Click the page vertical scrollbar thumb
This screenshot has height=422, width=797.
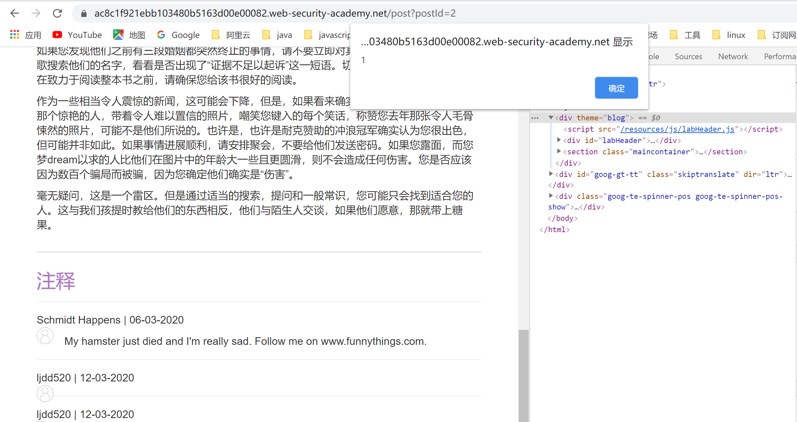pos(524,376)
